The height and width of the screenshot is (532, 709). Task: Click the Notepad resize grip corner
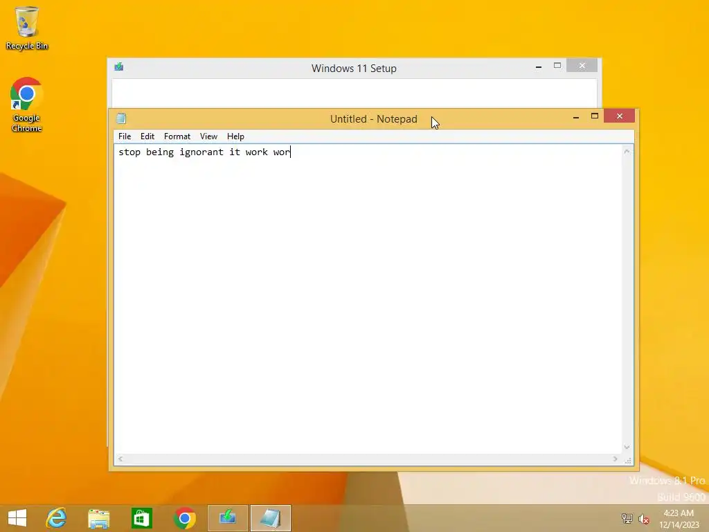coord(627,460)
